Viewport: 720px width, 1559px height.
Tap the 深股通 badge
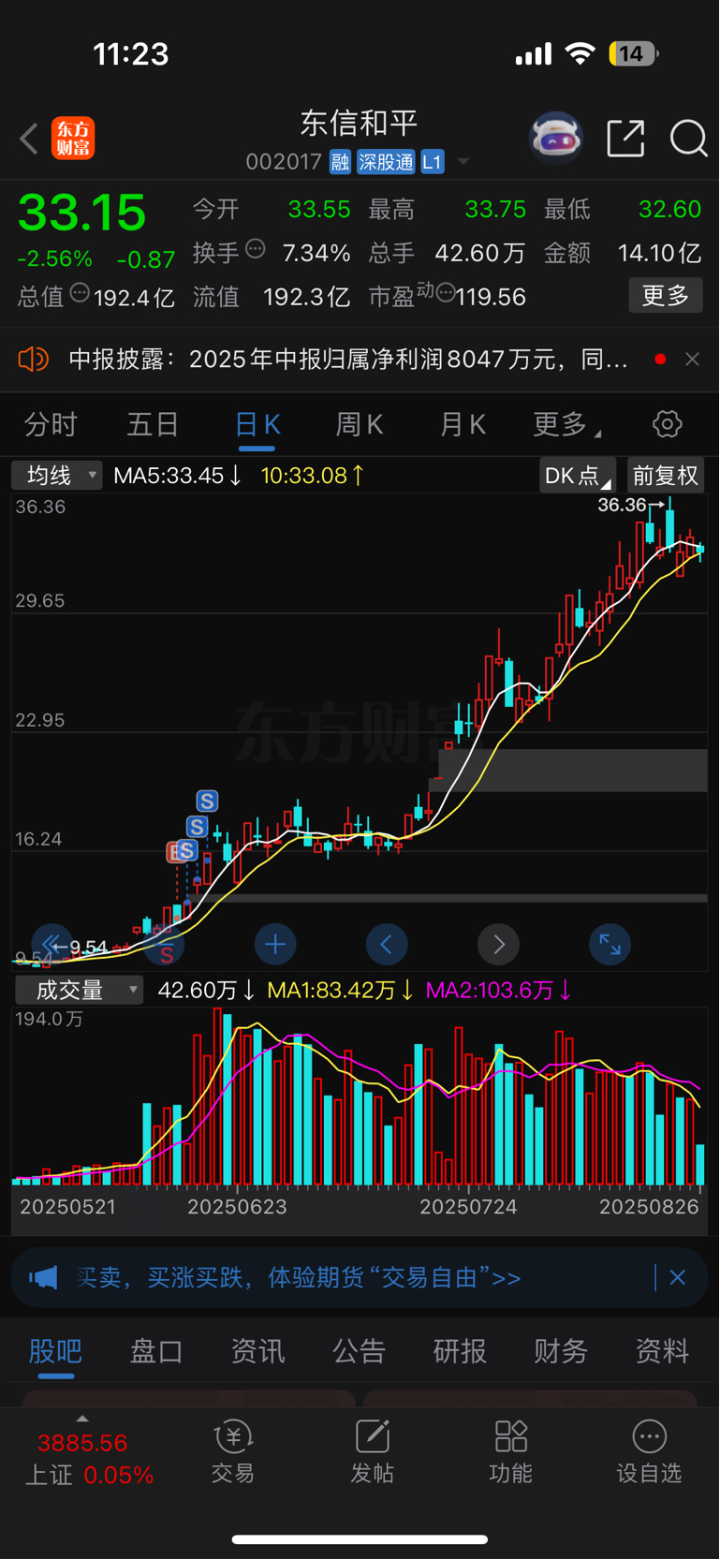386,162
